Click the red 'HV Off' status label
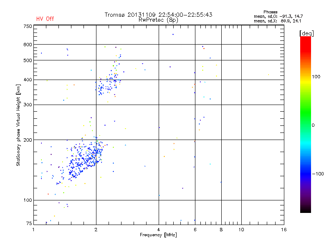The width and height of the screenshot is (334, 250). coord(45,19)
